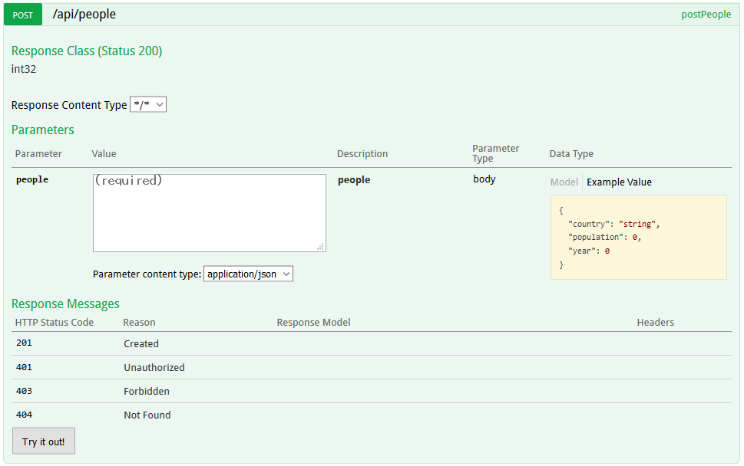Image resolution: width=744 pixels, height=466 pixels.
Task: Select the 201 Created status row
Action: click(x=141, y=343)
